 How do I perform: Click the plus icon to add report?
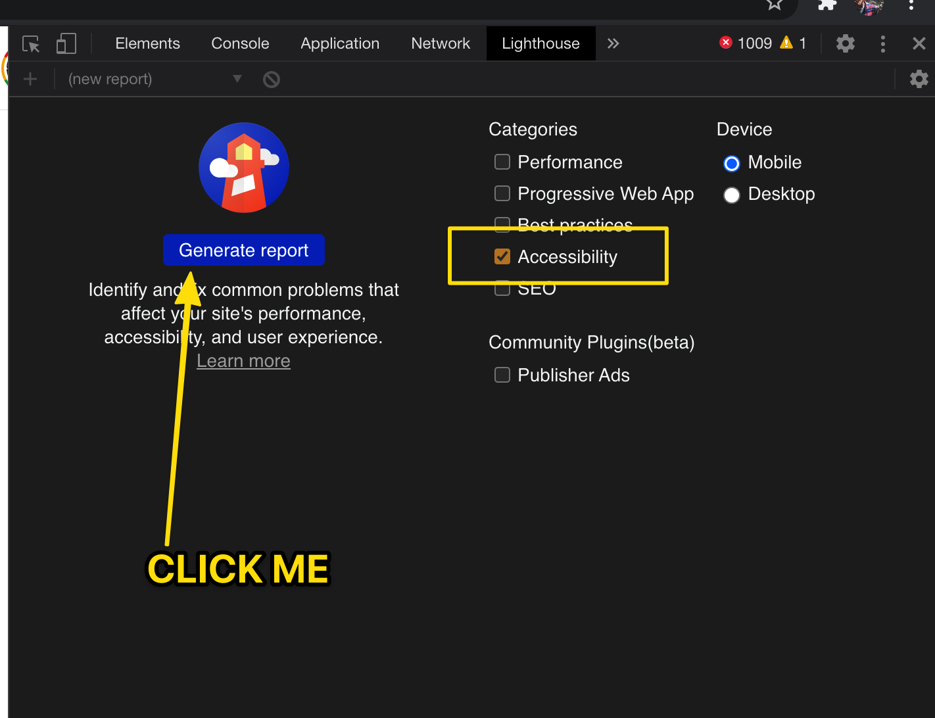click(x=30, y=80)
